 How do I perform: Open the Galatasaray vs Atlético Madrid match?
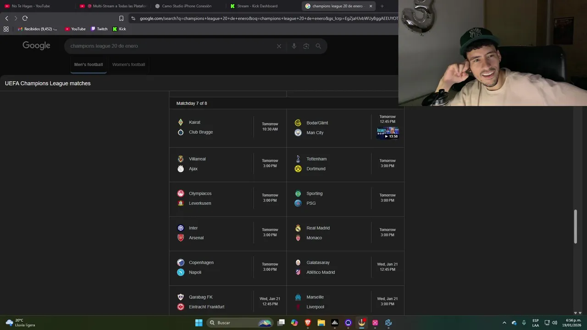[345, 267]
